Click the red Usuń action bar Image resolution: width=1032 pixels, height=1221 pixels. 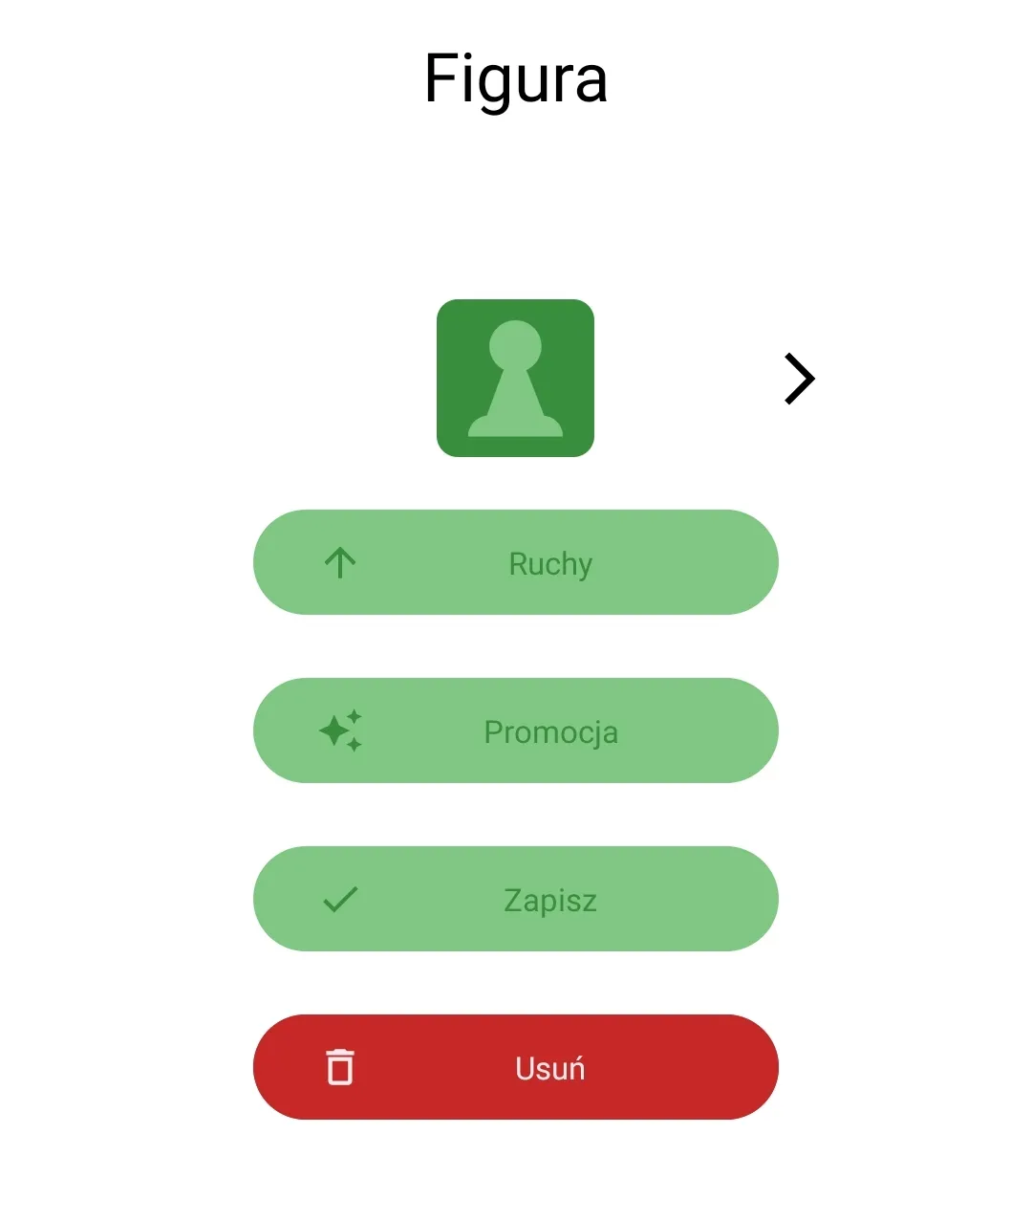516,1067
